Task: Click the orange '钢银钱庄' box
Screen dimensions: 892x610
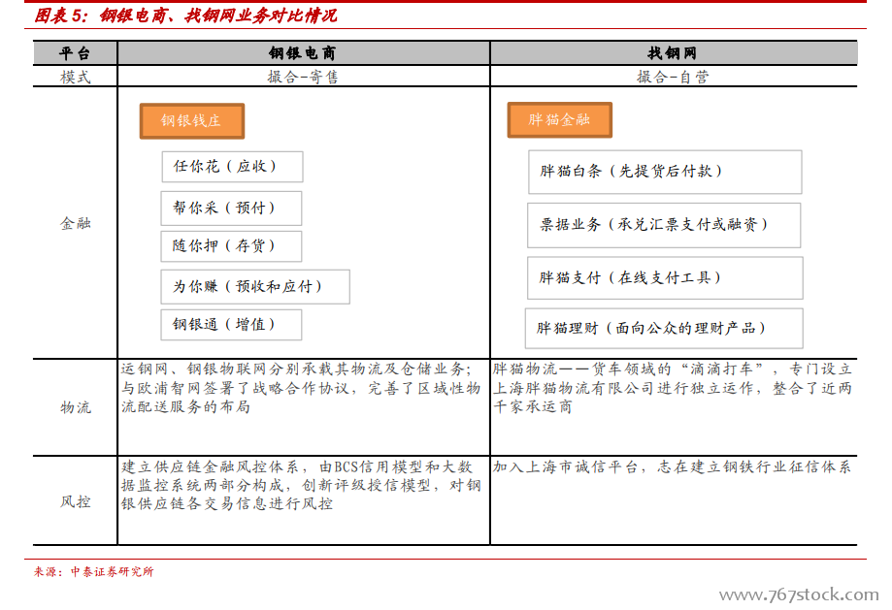Action: [192, 120]
